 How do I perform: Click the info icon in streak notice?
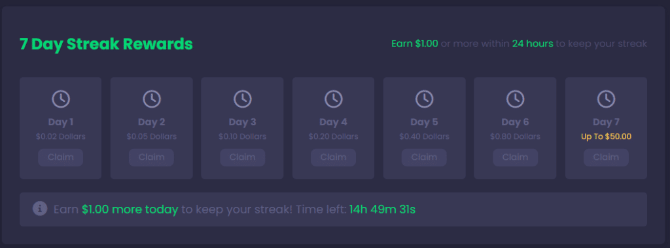40,209
